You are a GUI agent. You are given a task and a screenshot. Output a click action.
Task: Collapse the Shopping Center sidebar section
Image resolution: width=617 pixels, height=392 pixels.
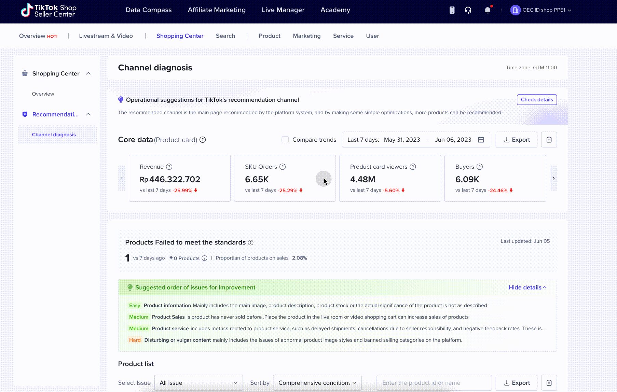pyautogui.click(x=88, y=73)
